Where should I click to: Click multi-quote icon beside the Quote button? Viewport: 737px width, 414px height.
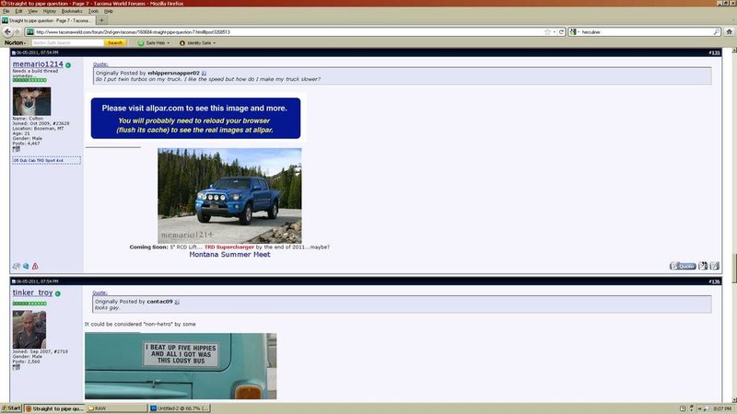(703, 266)
